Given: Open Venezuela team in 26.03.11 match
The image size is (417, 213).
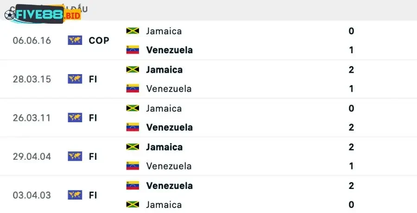Looking at the screenshot, I should [169, 127].
